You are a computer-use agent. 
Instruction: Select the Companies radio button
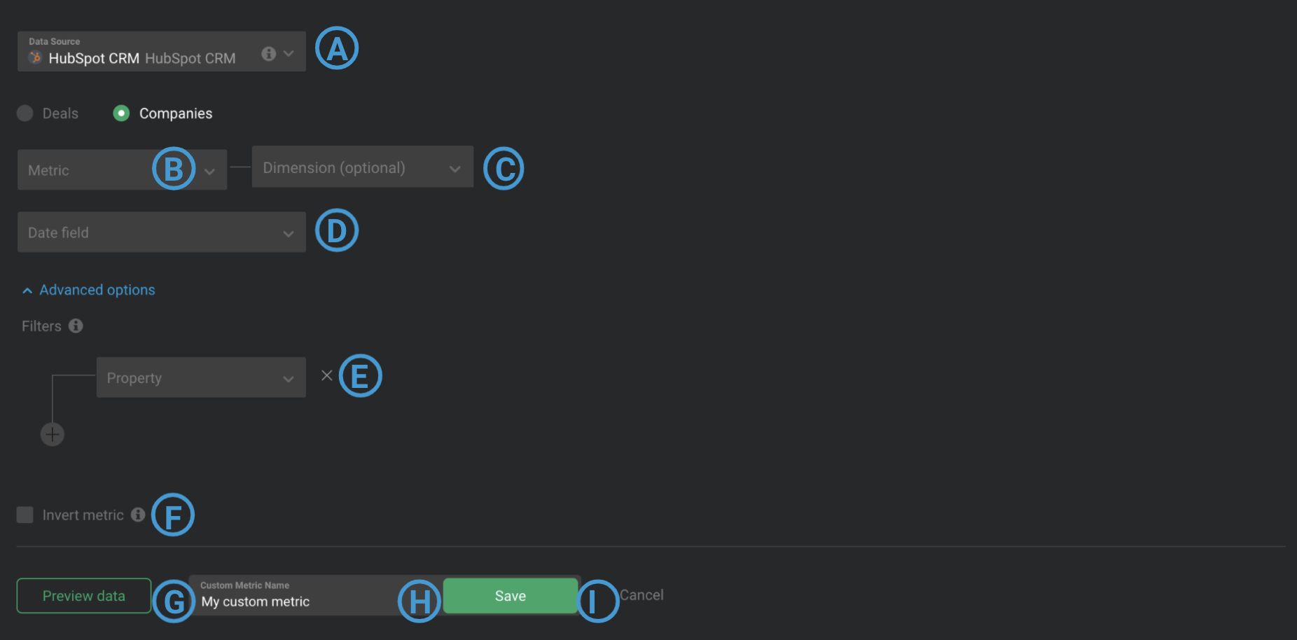coord(121,113)
